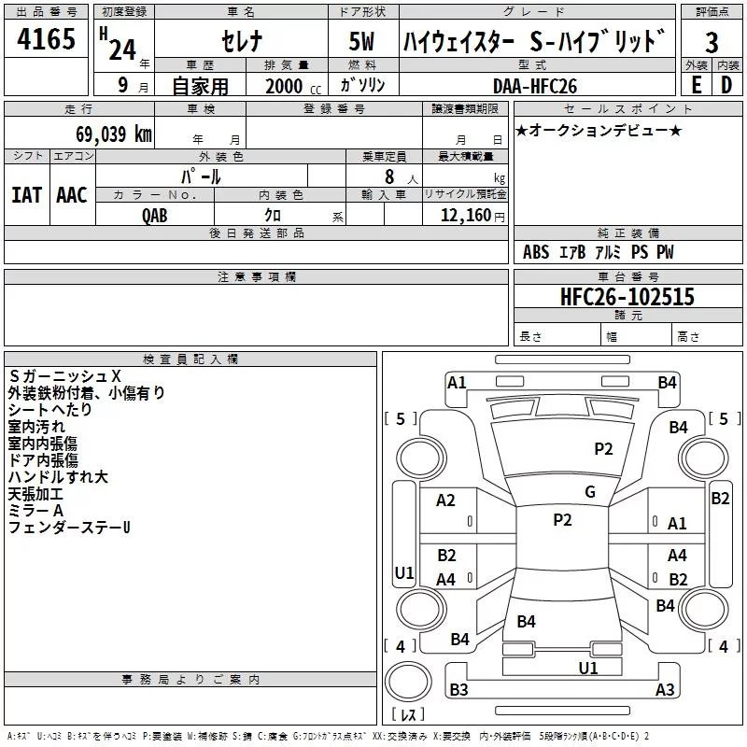Click the shift type IAT
The width and height of the screenshot is (747, 747).
coord(27,195)
